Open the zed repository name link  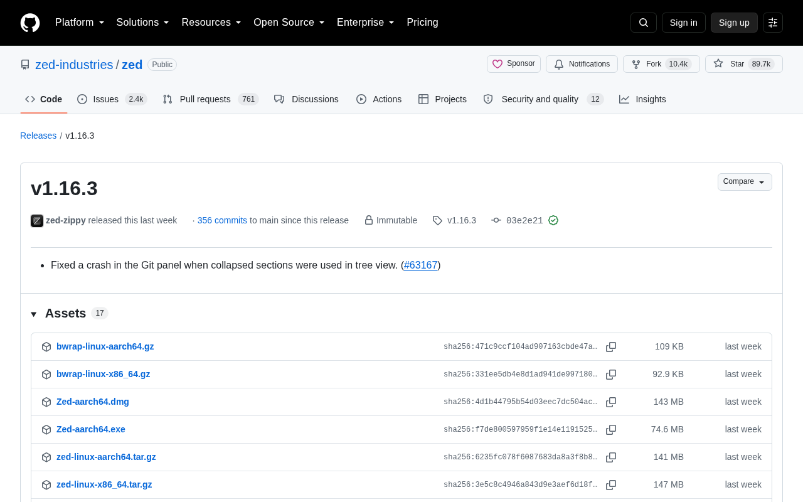[132, 65]
